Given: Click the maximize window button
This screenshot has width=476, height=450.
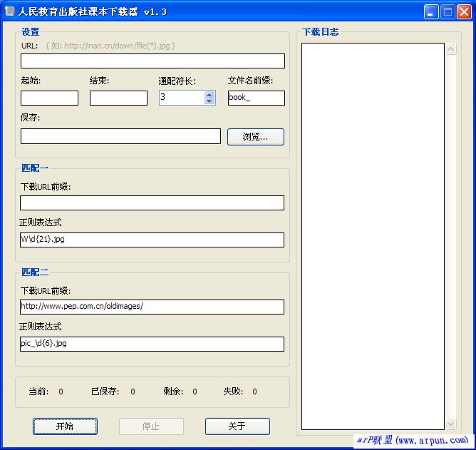Looking at the screenshot, I should click(447, 12).
